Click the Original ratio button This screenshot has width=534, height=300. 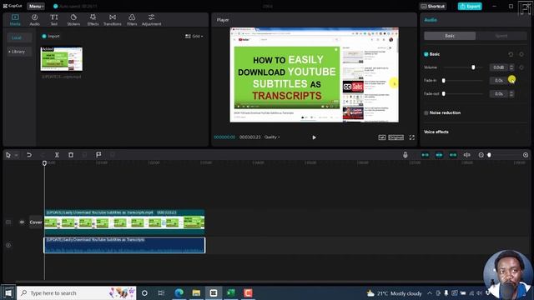(396, 137)
